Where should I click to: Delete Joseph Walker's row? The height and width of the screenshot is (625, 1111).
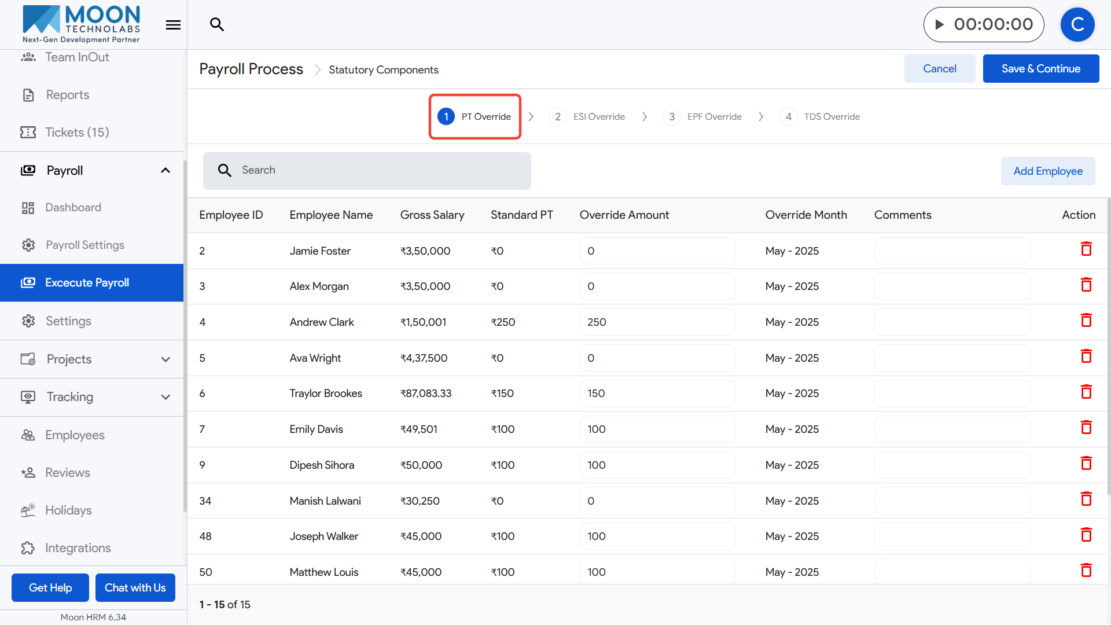click(1086, 535)
